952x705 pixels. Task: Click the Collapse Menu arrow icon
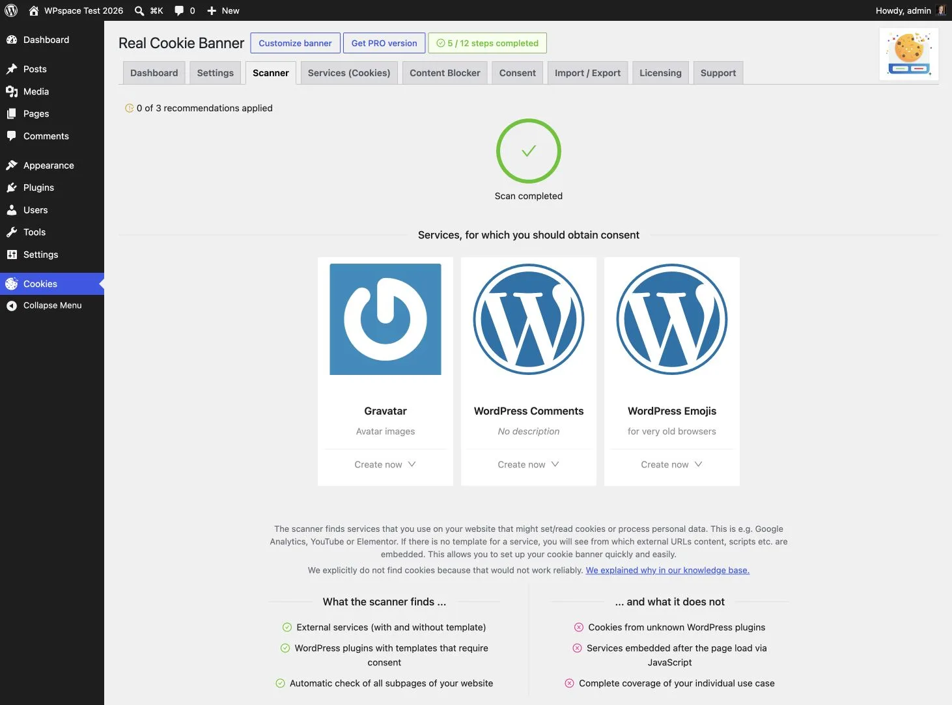pos(12,305)
